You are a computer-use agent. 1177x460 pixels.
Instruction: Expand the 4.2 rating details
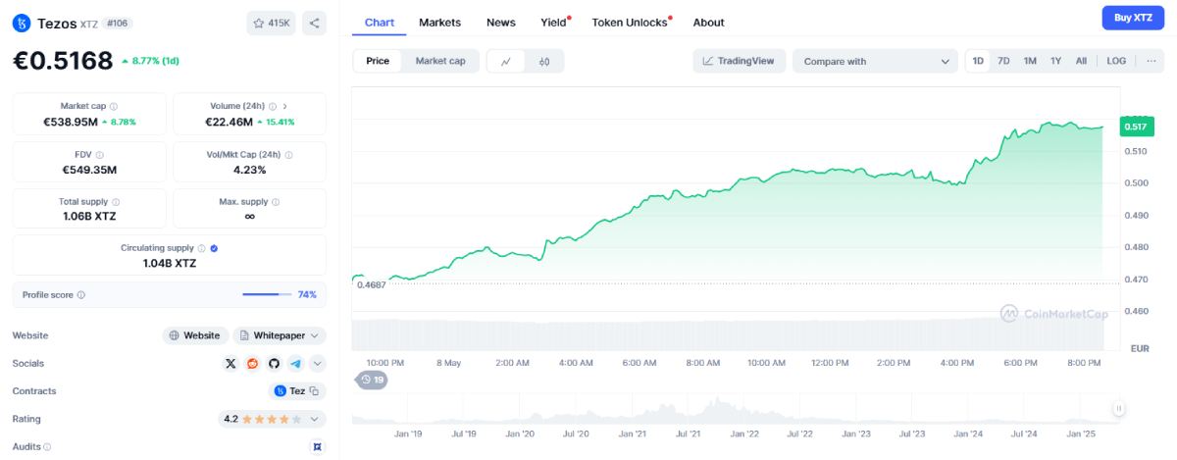(x=314, y=419)
